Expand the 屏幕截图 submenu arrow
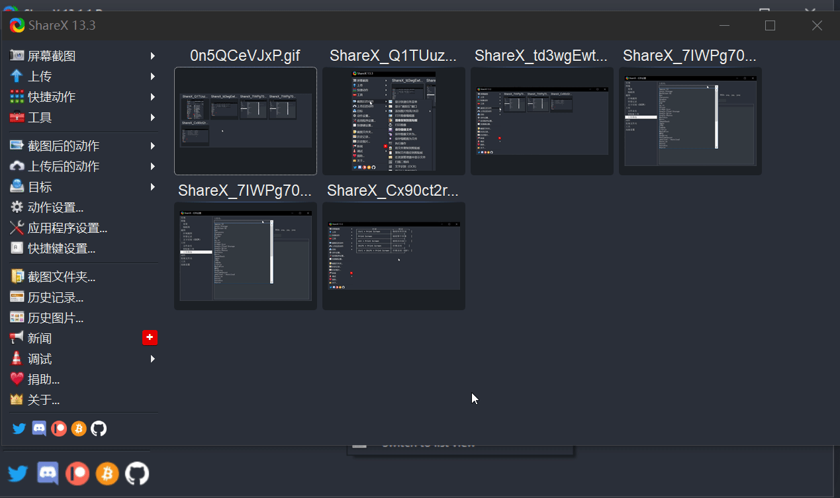The height and width of the screenshot is (498, 840). [x=153, y=56]
